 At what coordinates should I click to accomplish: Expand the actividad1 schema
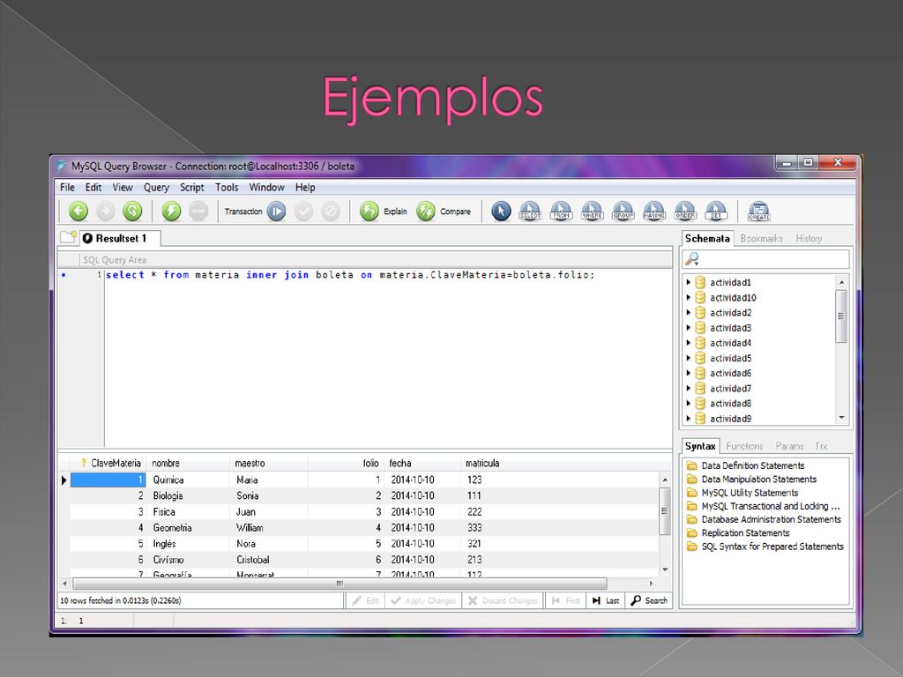(688, 282)
